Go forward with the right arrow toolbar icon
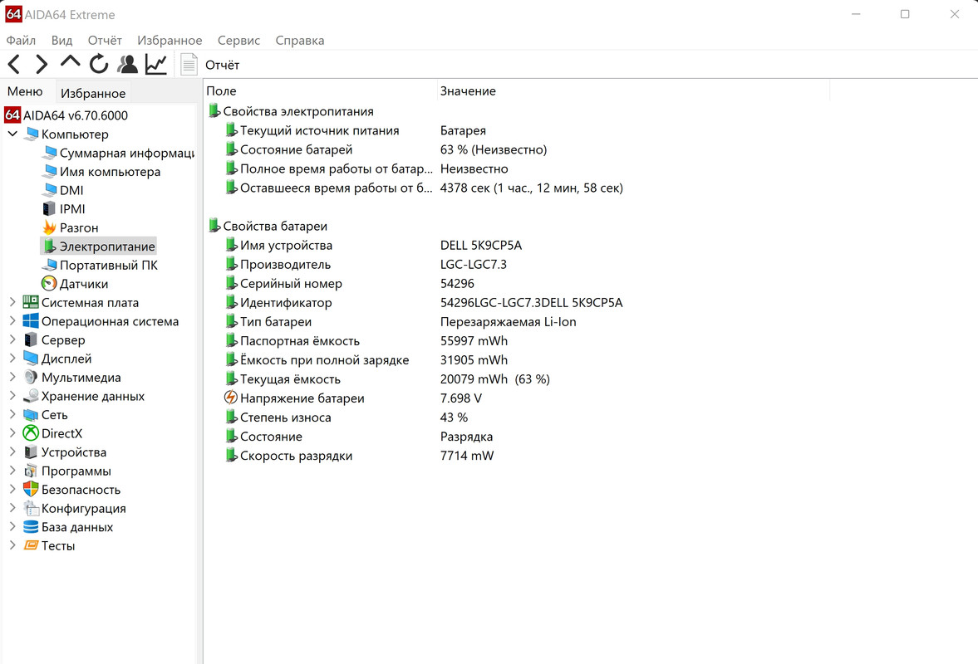The image size is (978, 664). pos(42,64)
